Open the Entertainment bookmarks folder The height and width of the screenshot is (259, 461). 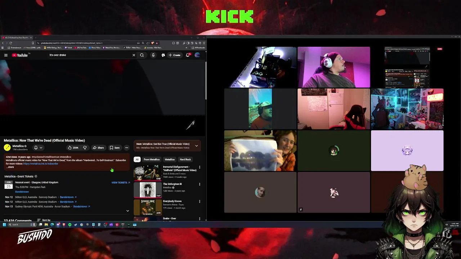(14, 47)
